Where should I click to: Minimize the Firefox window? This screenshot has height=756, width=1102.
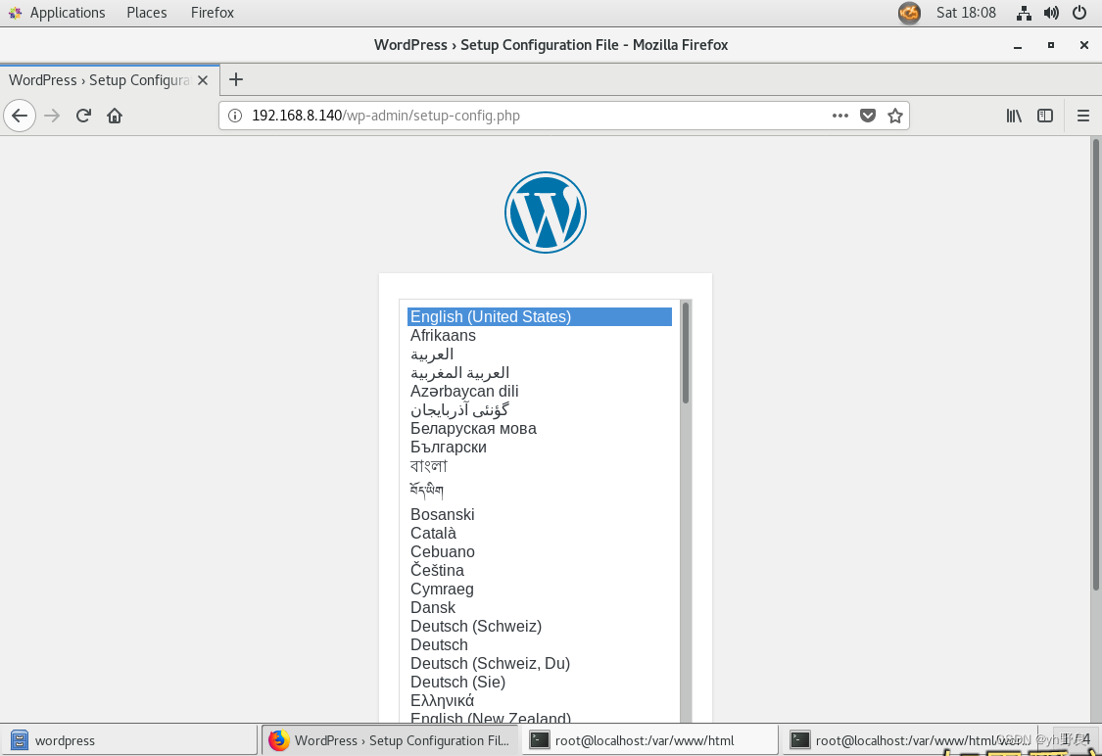[x=1018, y=45]
